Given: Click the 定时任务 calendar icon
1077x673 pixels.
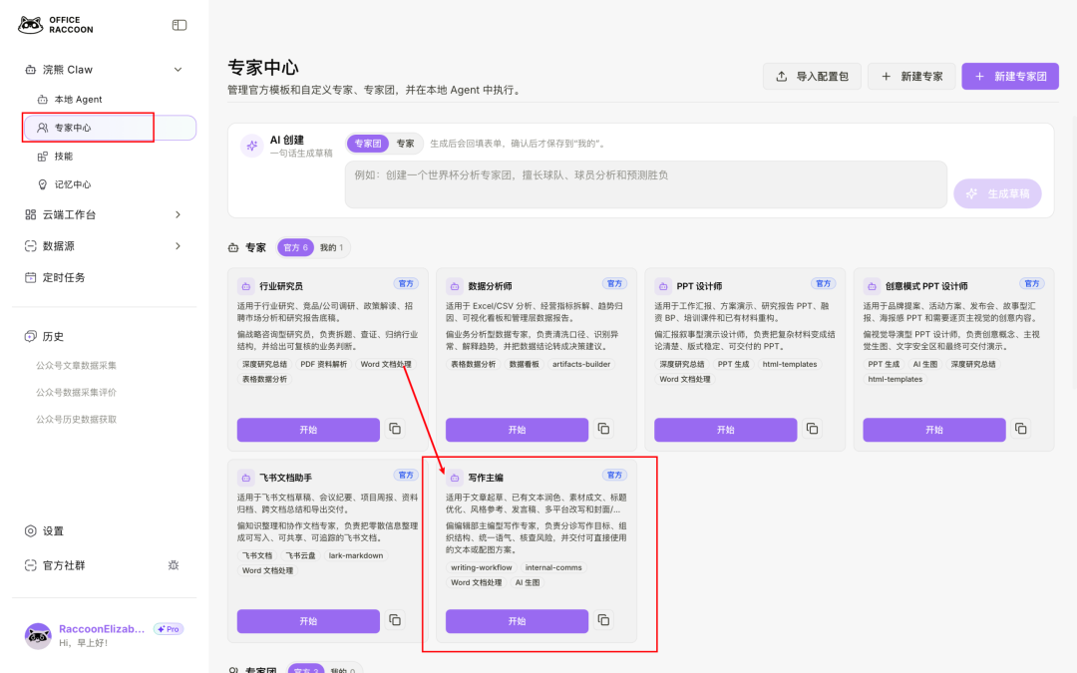Looking at the screenshot, I should point(30,277).
